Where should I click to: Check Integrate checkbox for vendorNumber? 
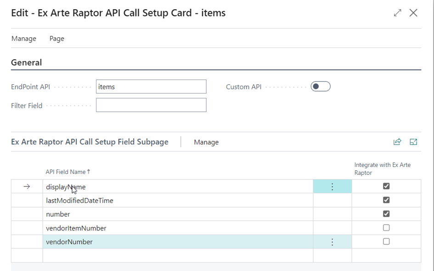(x=386, y=242)
